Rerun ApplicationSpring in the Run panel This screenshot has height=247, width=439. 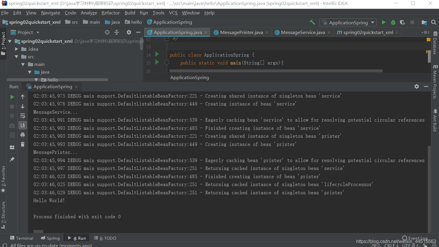click(12, 97)
